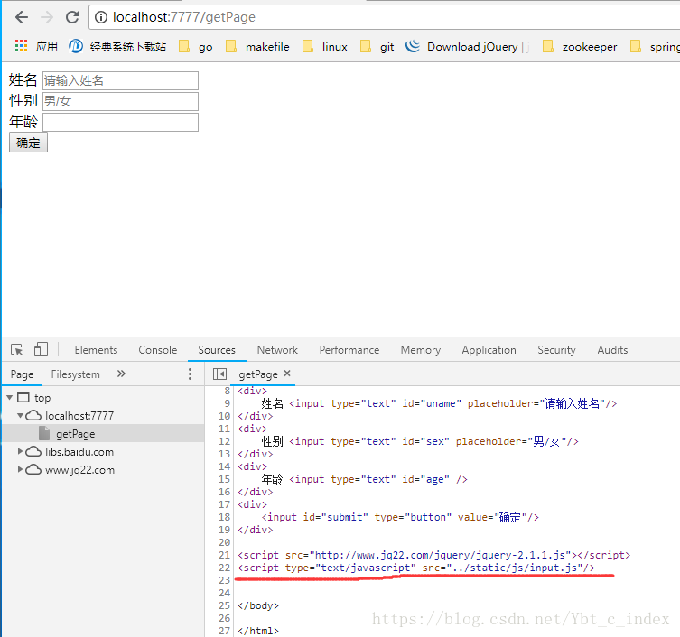Click the 年龄 age input field
680x637 pixels.
tap(121, 122)
